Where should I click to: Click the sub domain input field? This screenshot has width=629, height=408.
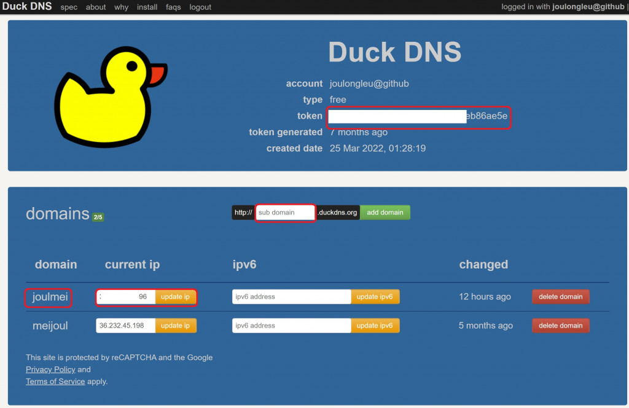click(285, 213)
